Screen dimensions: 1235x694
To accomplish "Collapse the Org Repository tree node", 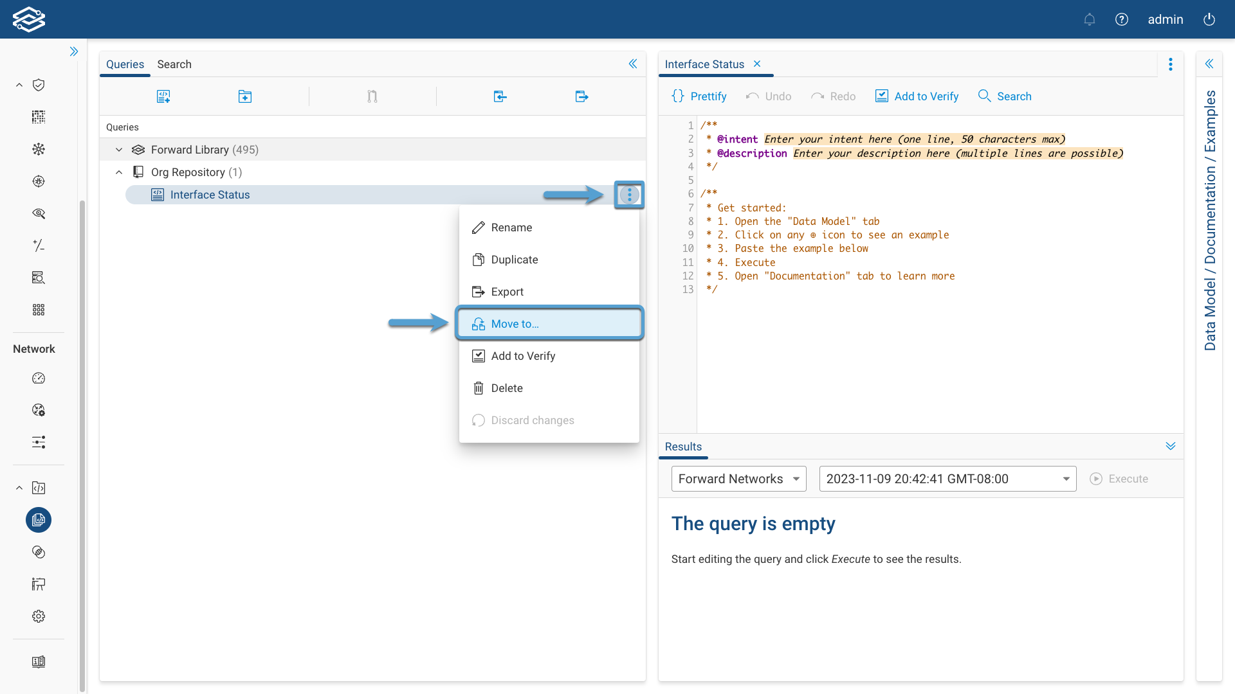I will [119, 172].
